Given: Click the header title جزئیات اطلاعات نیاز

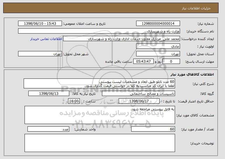Looking at the screenshot, I should (x=196, y=8).
